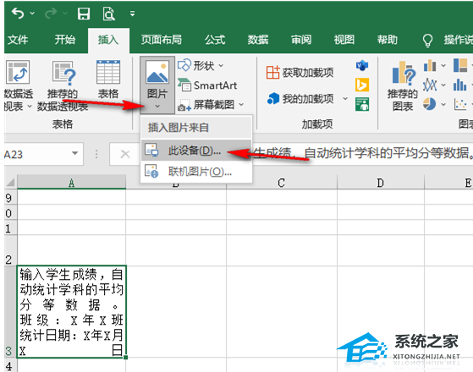Click the Save floppy disk icon
This screenshot has height=372, width=473.
pyautogui.click(x=84, y=14)
